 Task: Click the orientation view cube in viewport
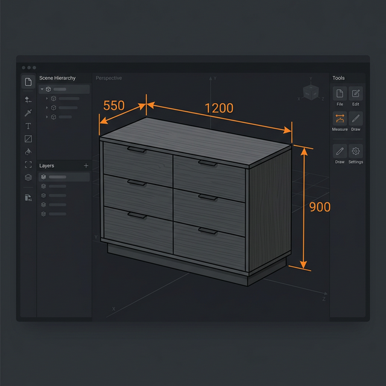click(x=311, y=92)
